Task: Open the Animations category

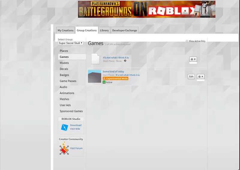Action: point(67,93)
